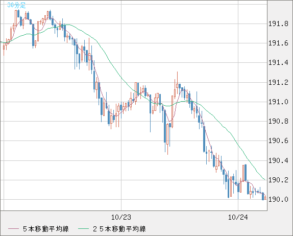Click the 191.4 price axis label
Viewport: 293px width, 236px height.
pos(278,63)
